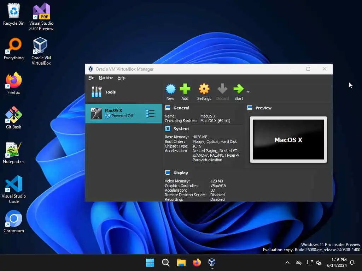Open File Explorer from the taskbar

(181, 263)
